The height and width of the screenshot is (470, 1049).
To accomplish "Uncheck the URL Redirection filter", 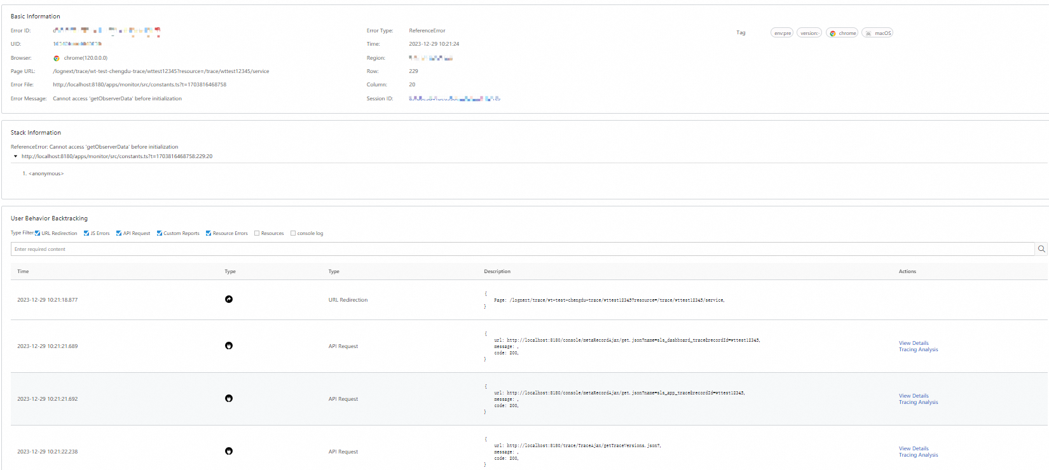I will pyautogui.click(x=38, y=233).
